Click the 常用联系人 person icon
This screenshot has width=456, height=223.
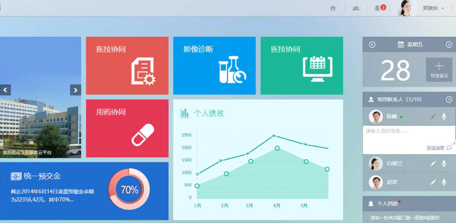[x=371, y=100]
